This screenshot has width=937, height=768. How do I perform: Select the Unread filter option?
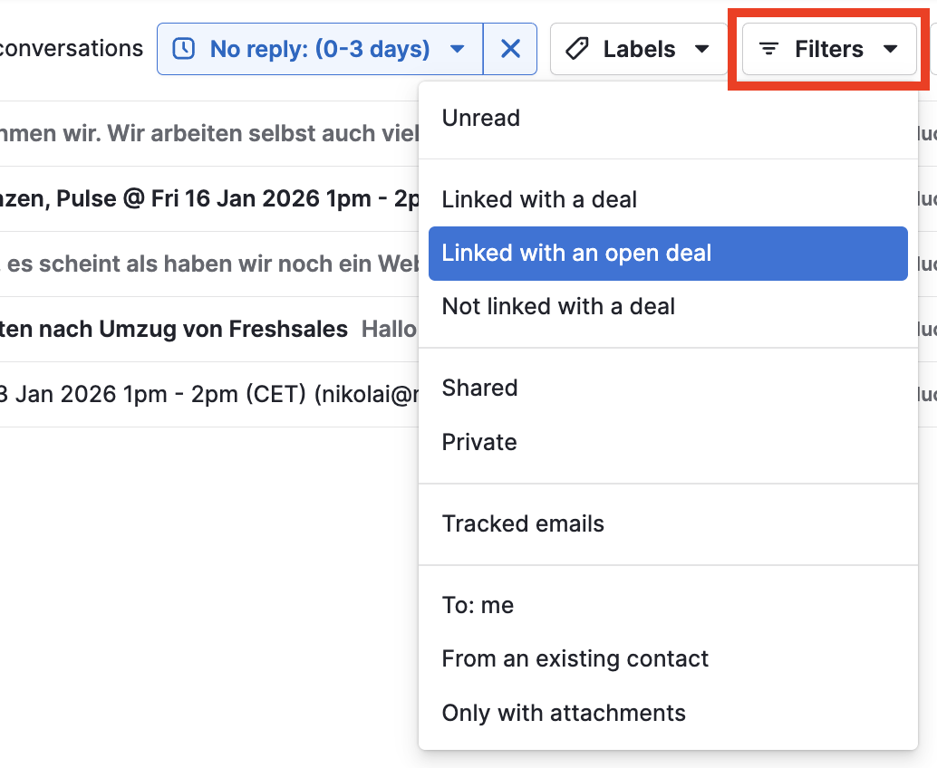[x=481, y=118]
